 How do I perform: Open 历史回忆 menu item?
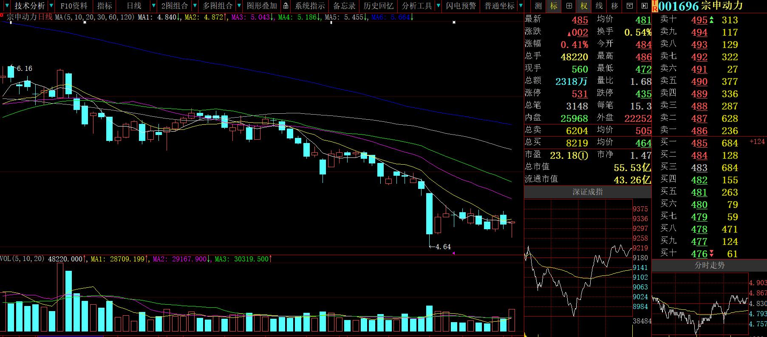[x=378, y=6]
